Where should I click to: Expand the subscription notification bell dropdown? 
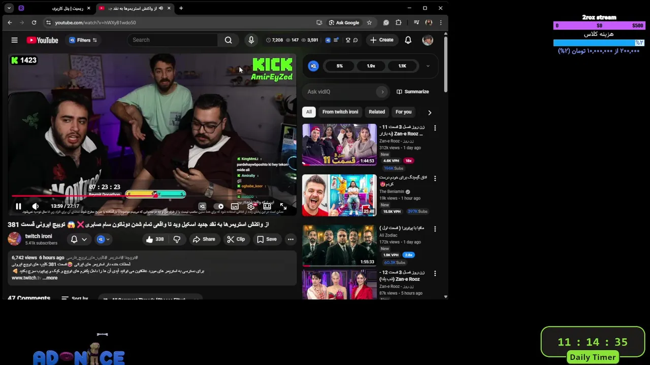[79, 239]
